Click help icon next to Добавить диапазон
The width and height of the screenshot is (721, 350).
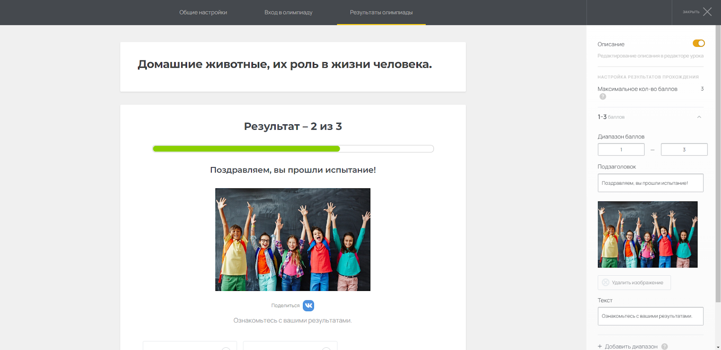point(664,346)
